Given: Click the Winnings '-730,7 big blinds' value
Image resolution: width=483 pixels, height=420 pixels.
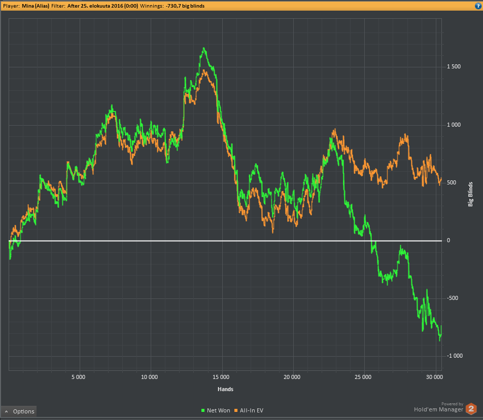Looking at the screenshot, I should click(185, 6).
